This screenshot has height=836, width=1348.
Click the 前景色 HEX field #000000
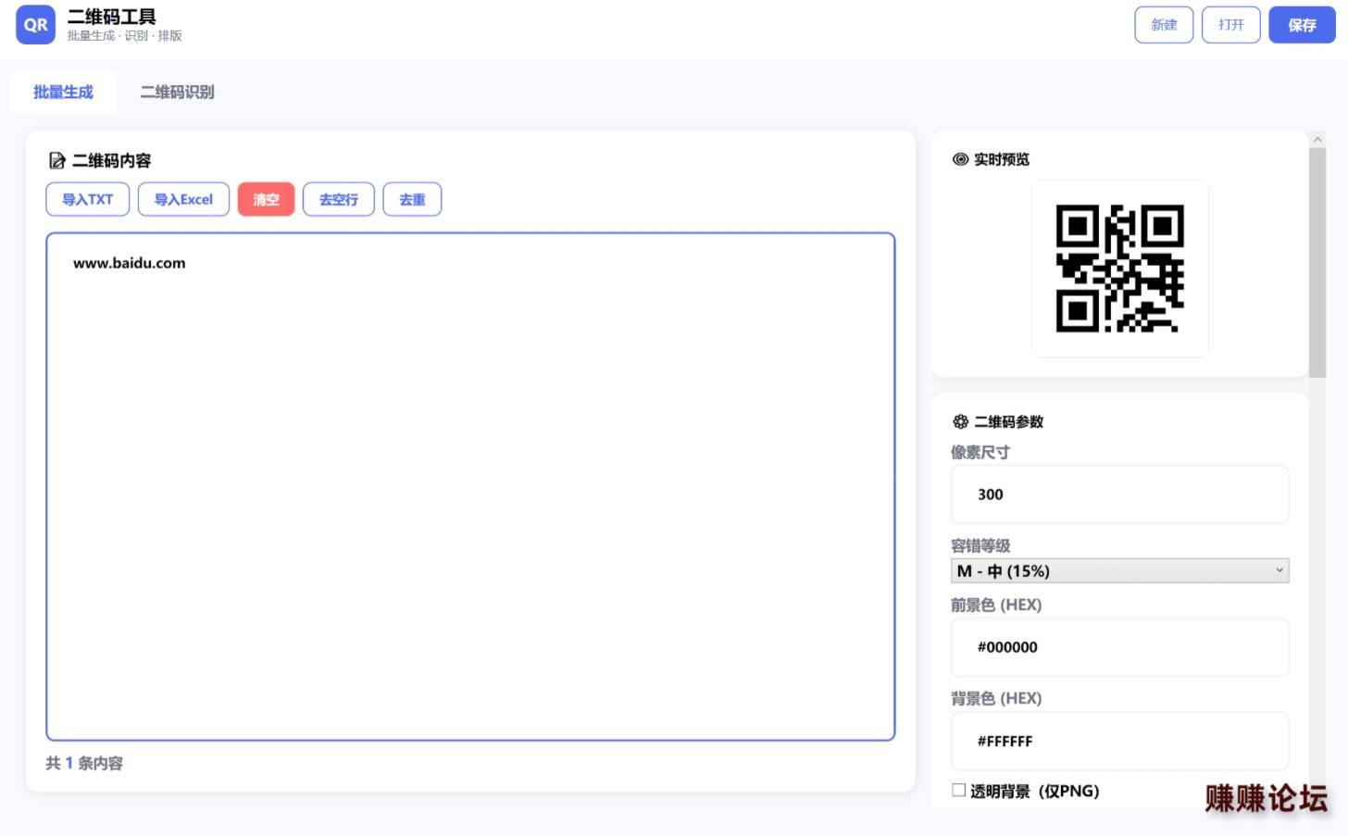[x=1119, y=647]
